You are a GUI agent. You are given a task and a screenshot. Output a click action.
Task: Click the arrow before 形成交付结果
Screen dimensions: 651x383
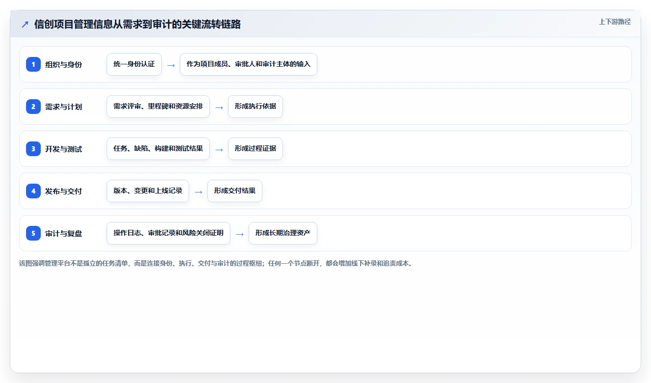198,191
